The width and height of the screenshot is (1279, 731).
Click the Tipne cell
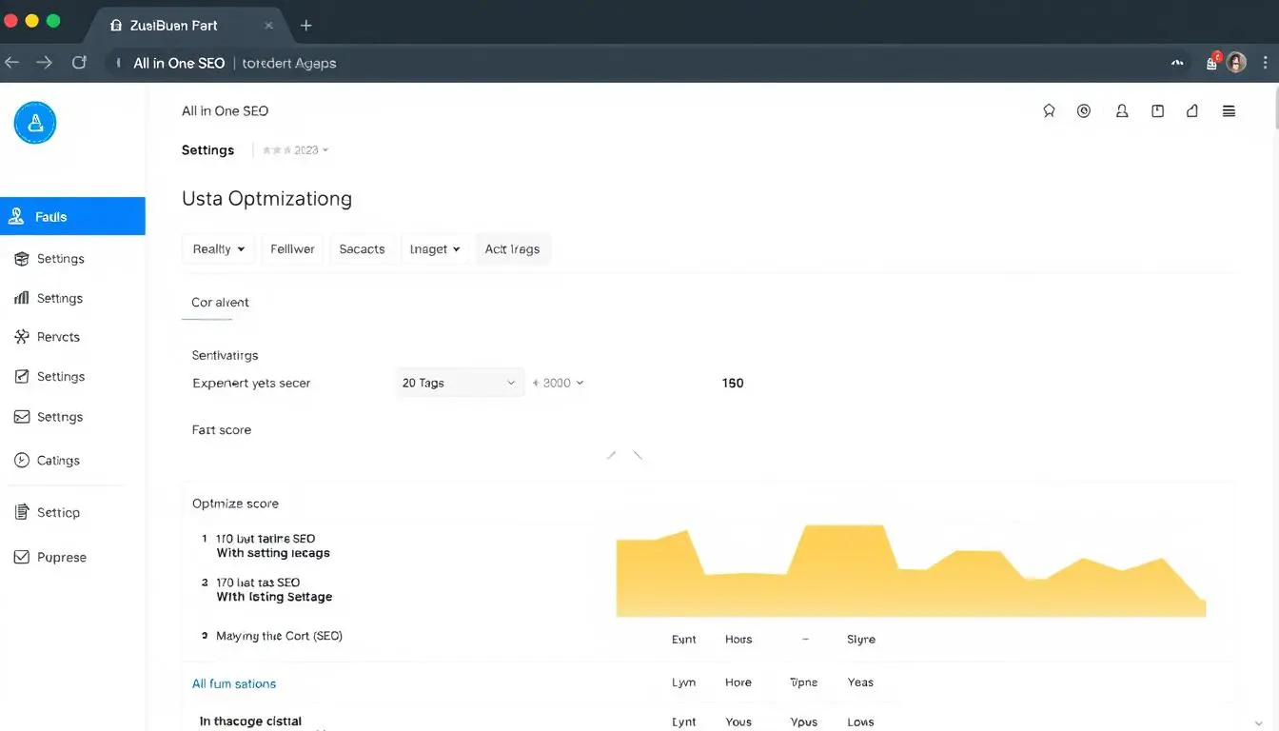click(x=804, y=682)
